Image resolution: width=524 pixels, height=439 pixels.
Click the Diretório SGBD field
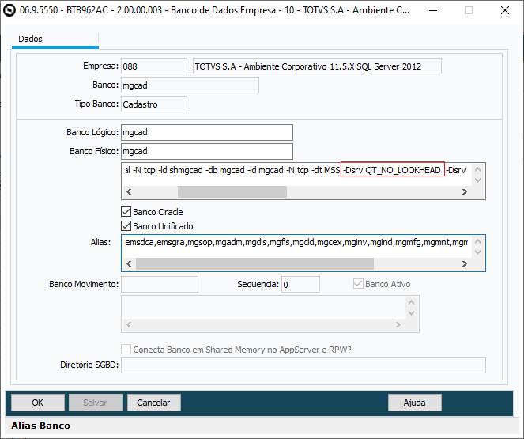point(303,365)
